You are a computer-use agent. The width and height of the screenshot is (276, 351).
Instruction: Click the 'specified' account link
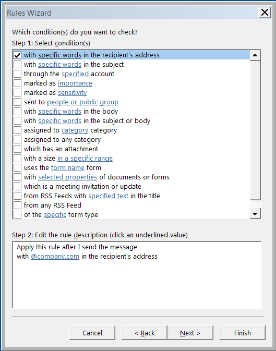pos(75,74)
